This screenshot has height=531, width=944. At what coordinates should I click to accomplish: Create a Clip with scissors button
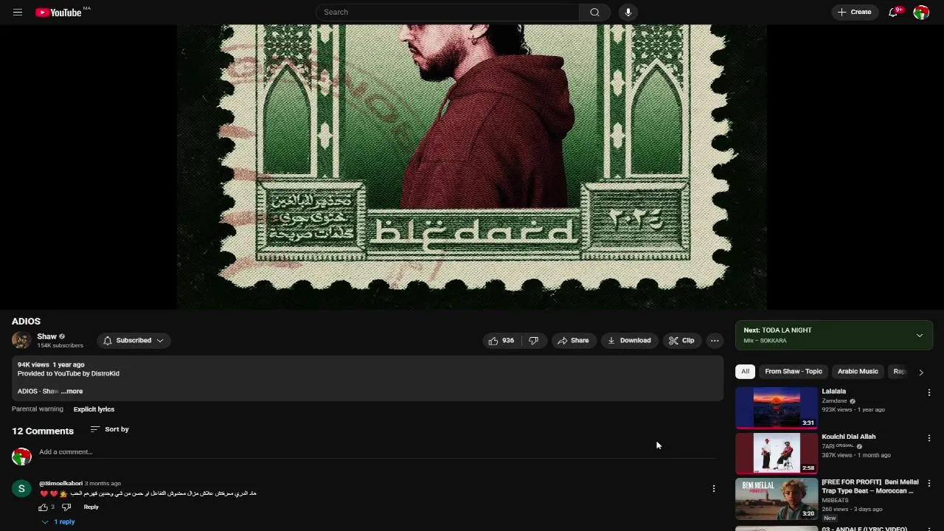tap(681, 341)
